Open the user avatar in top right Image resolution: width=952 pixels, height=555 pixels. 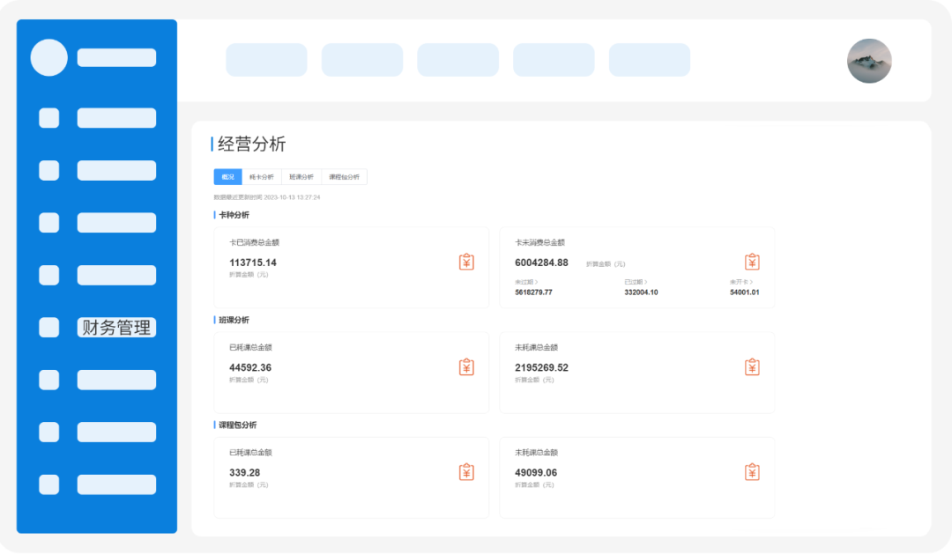point(869,61)
